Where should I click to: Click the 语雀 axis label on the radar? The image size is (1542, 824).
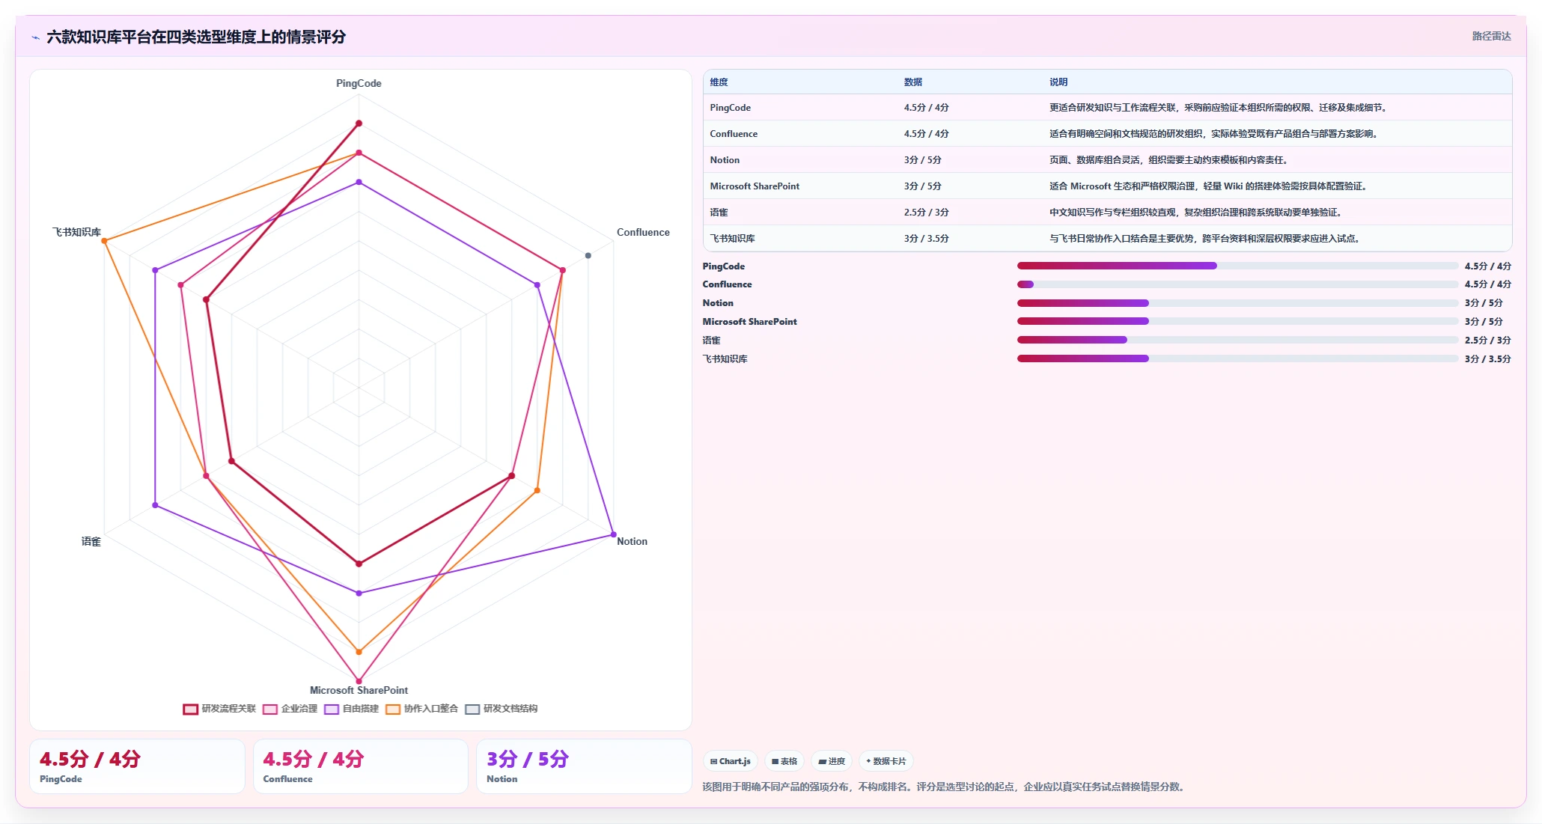point(91,541)
